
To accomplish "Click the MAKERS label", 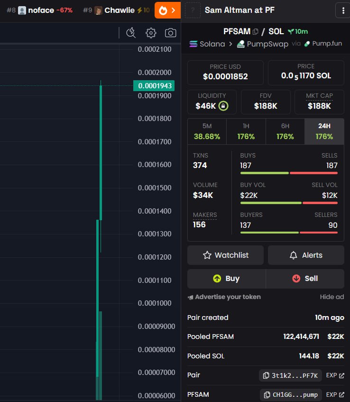I will coord(205,215).
